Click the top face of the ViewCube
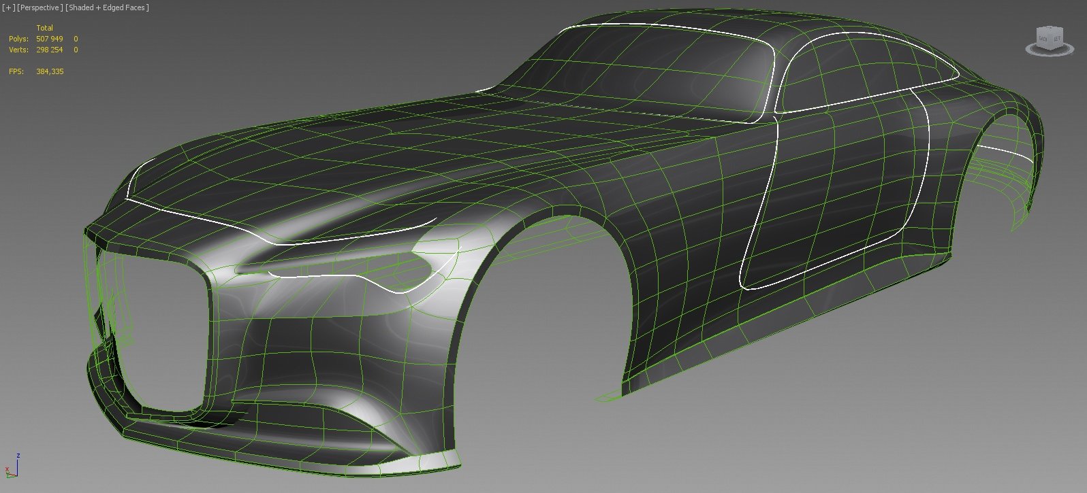The height and width of the screenshot is (493, 1087). [x=1050, y=30]
